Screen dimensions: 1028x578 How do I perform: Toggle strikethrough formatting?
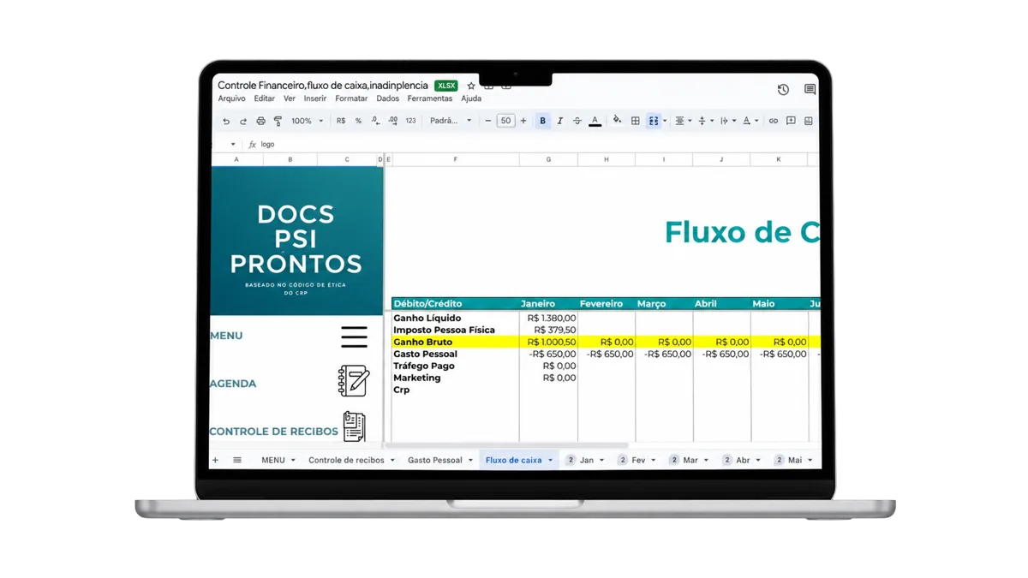[577, 122]
